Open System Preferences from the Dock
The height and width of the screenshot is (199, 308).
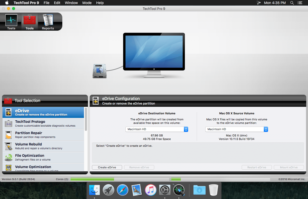[x=165, y=190]
